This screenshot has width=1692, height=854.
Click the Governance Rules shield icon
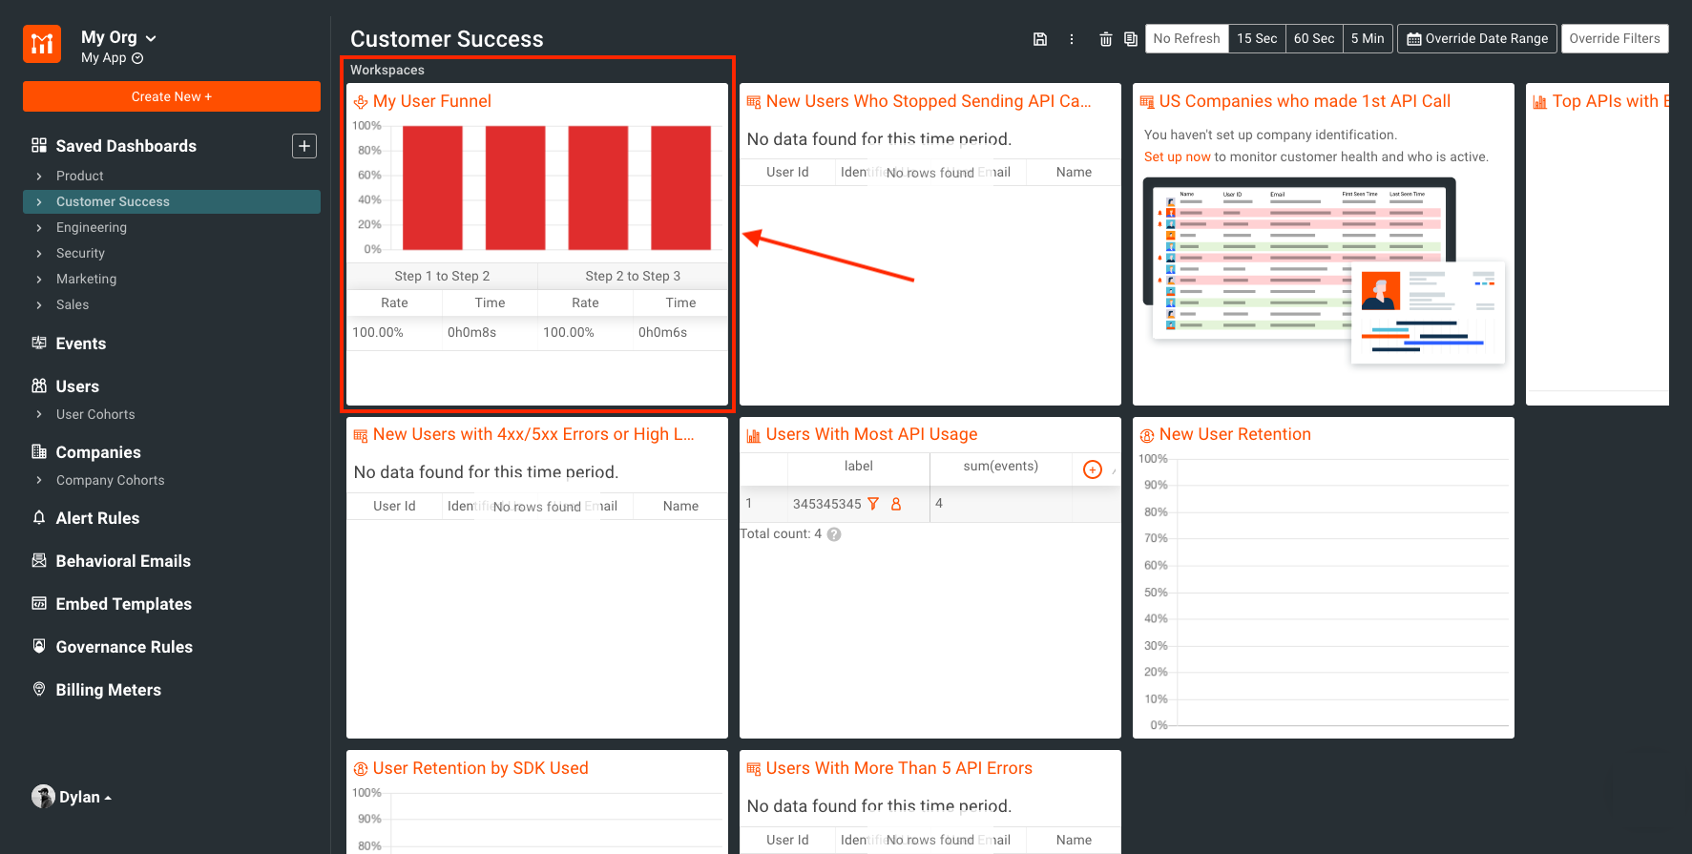tap(39, 646)
